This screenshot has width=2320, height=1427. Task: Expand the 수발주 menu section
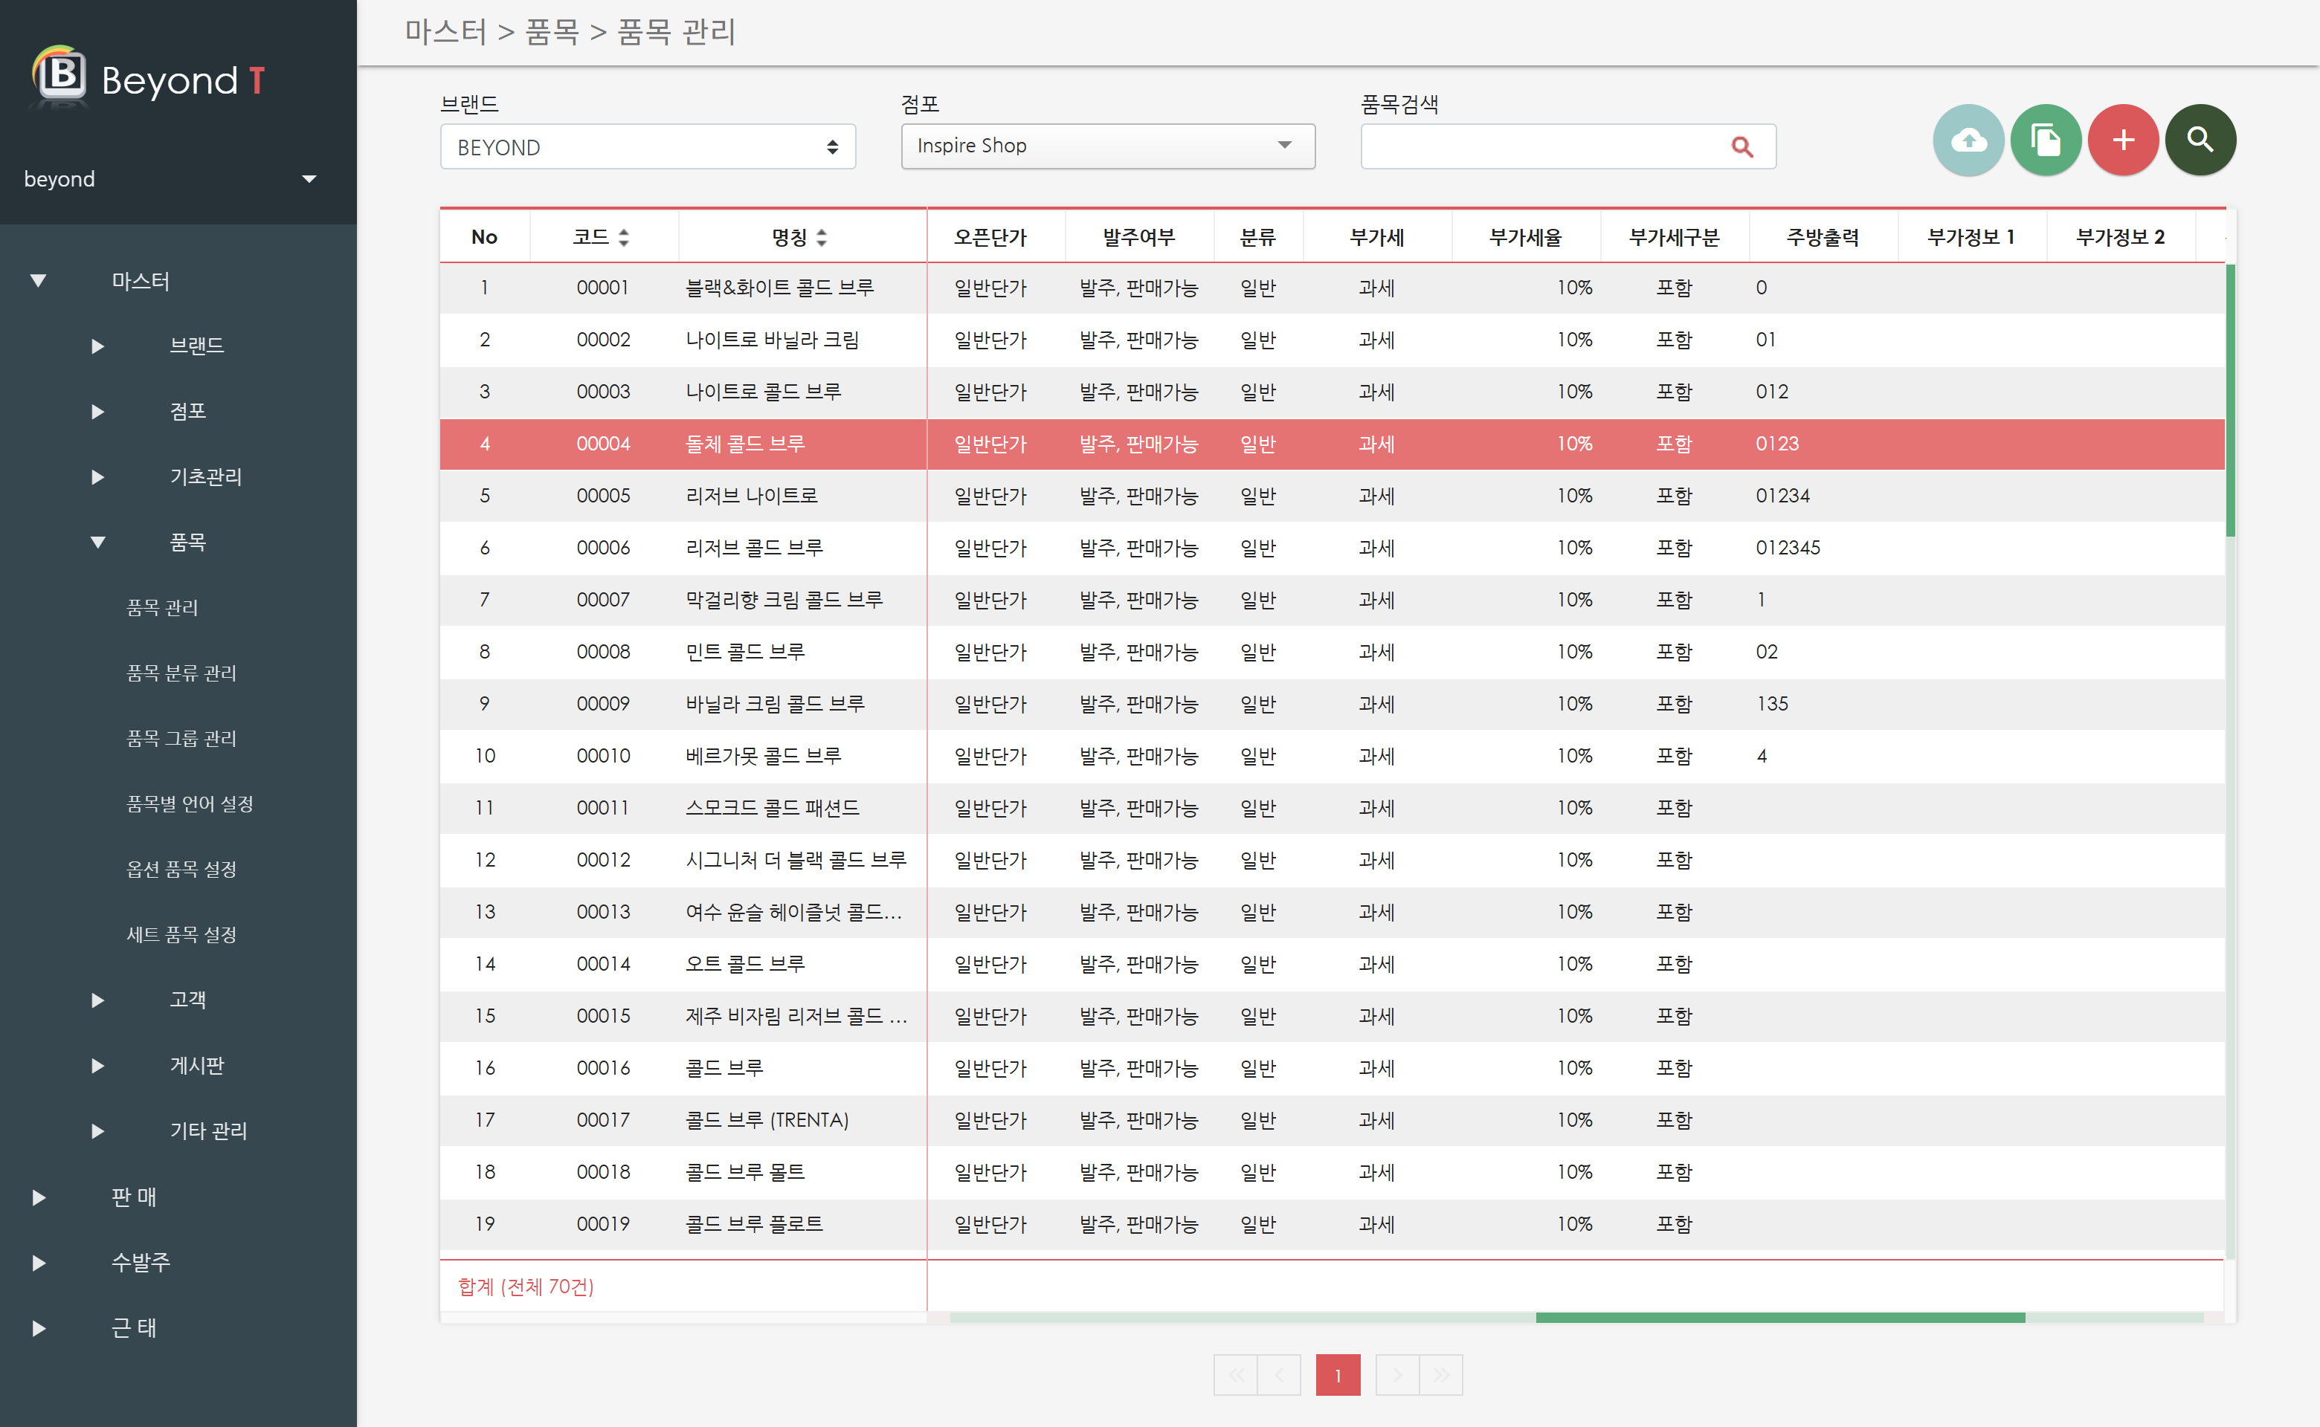[39, 1263]
